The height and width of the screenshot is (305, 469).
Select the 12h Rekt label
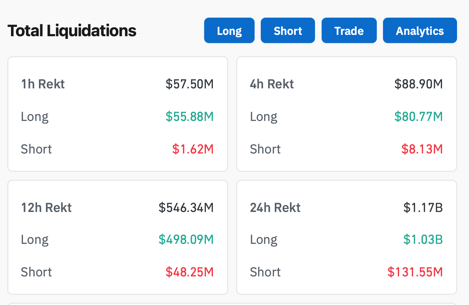coord(46,208)
